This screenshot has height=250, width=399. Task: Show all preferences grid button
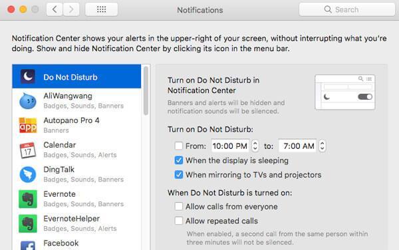(x=101, y=10)
